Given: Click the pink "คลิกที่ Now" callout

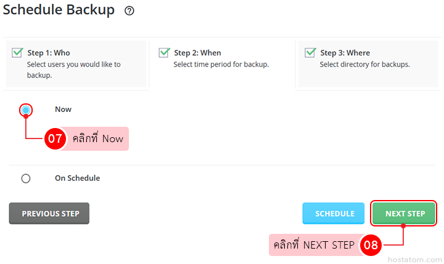Looking at the screenshot, I should [98, 138].
